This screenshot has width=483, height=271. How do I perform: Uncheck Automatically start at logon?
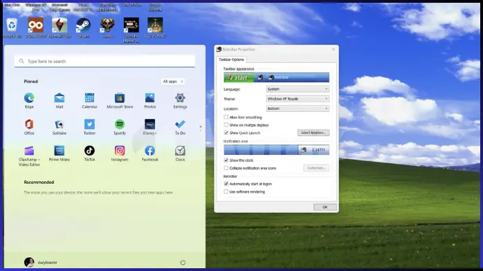tap(226, 184)
